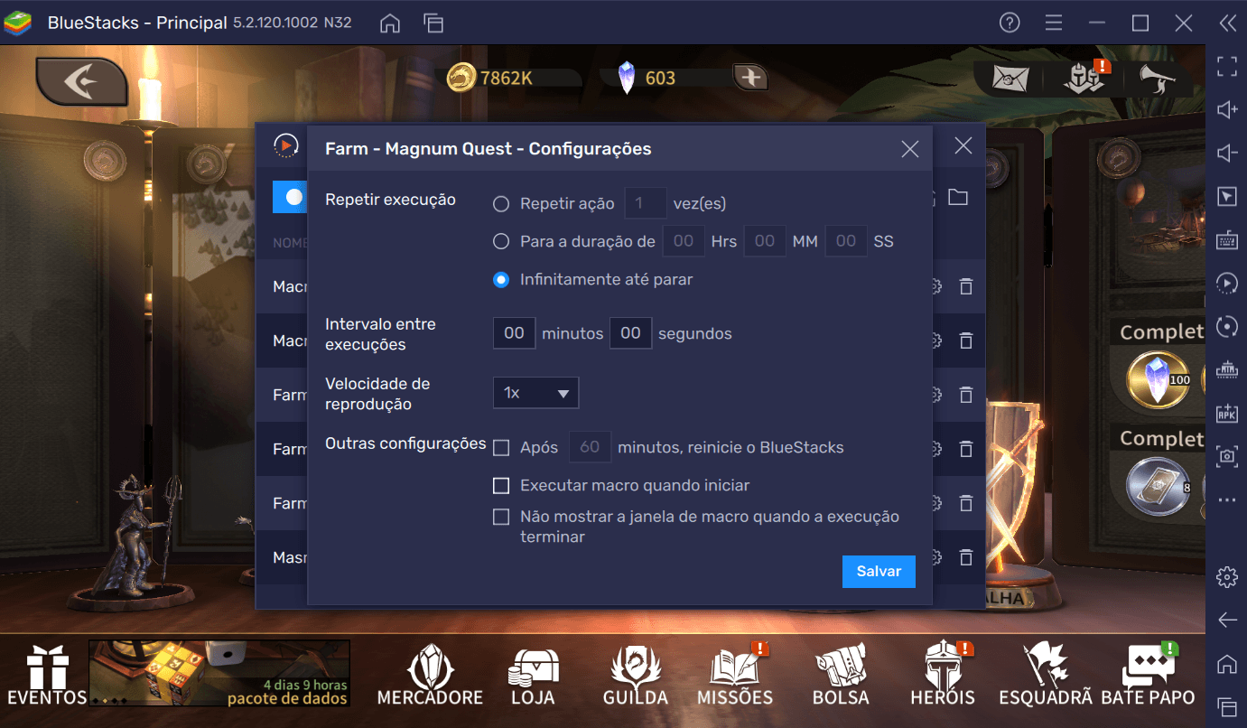This screenshot has height=728, width=1247.
Task: Toggle fullscreen mode in the sidebar
Action: tap(1226, 66)
